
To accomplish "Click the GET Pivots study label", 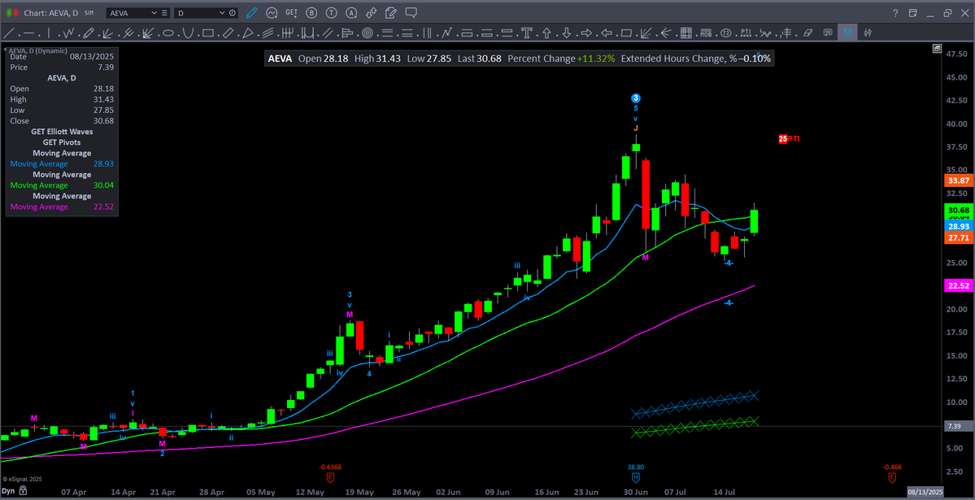I will coord(60,141).
